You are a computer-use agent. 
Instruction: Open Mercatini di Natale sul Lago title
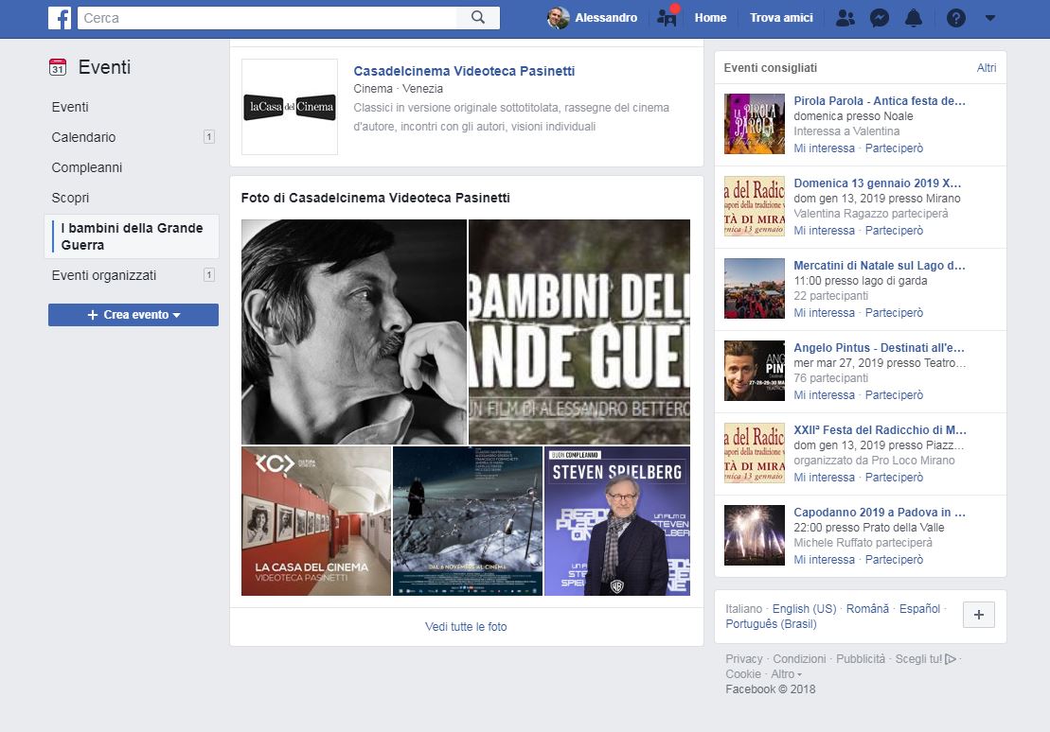pos(880,266)
